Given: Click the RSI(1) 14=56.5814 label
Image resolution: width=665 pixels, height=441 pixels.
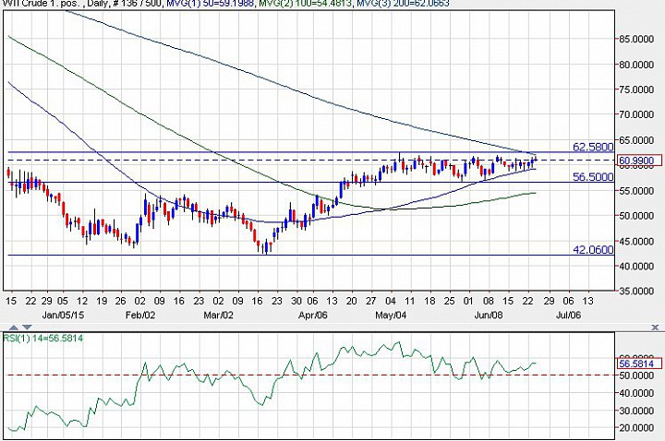Looking at the screenshot, I should click(43, 338).
